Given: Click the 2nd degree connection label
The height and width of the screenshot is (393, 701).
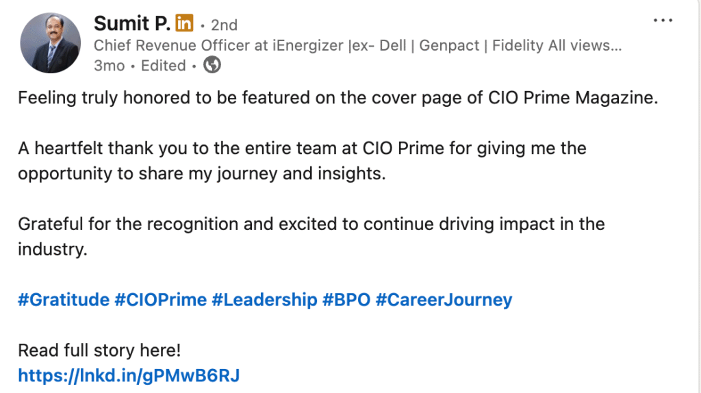Looking at the screenshot, I should click(224, 25).
